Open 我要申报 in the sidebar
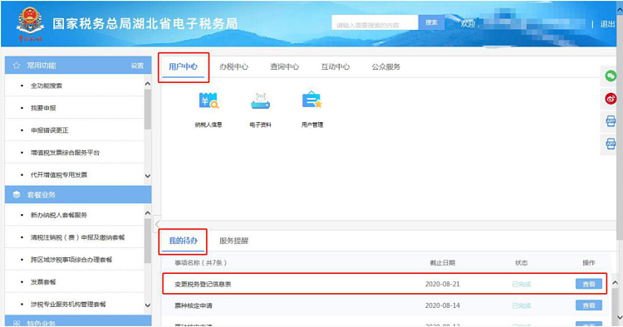Image resolution: width=623 pixels, height=327 pixels. point(43,108)
